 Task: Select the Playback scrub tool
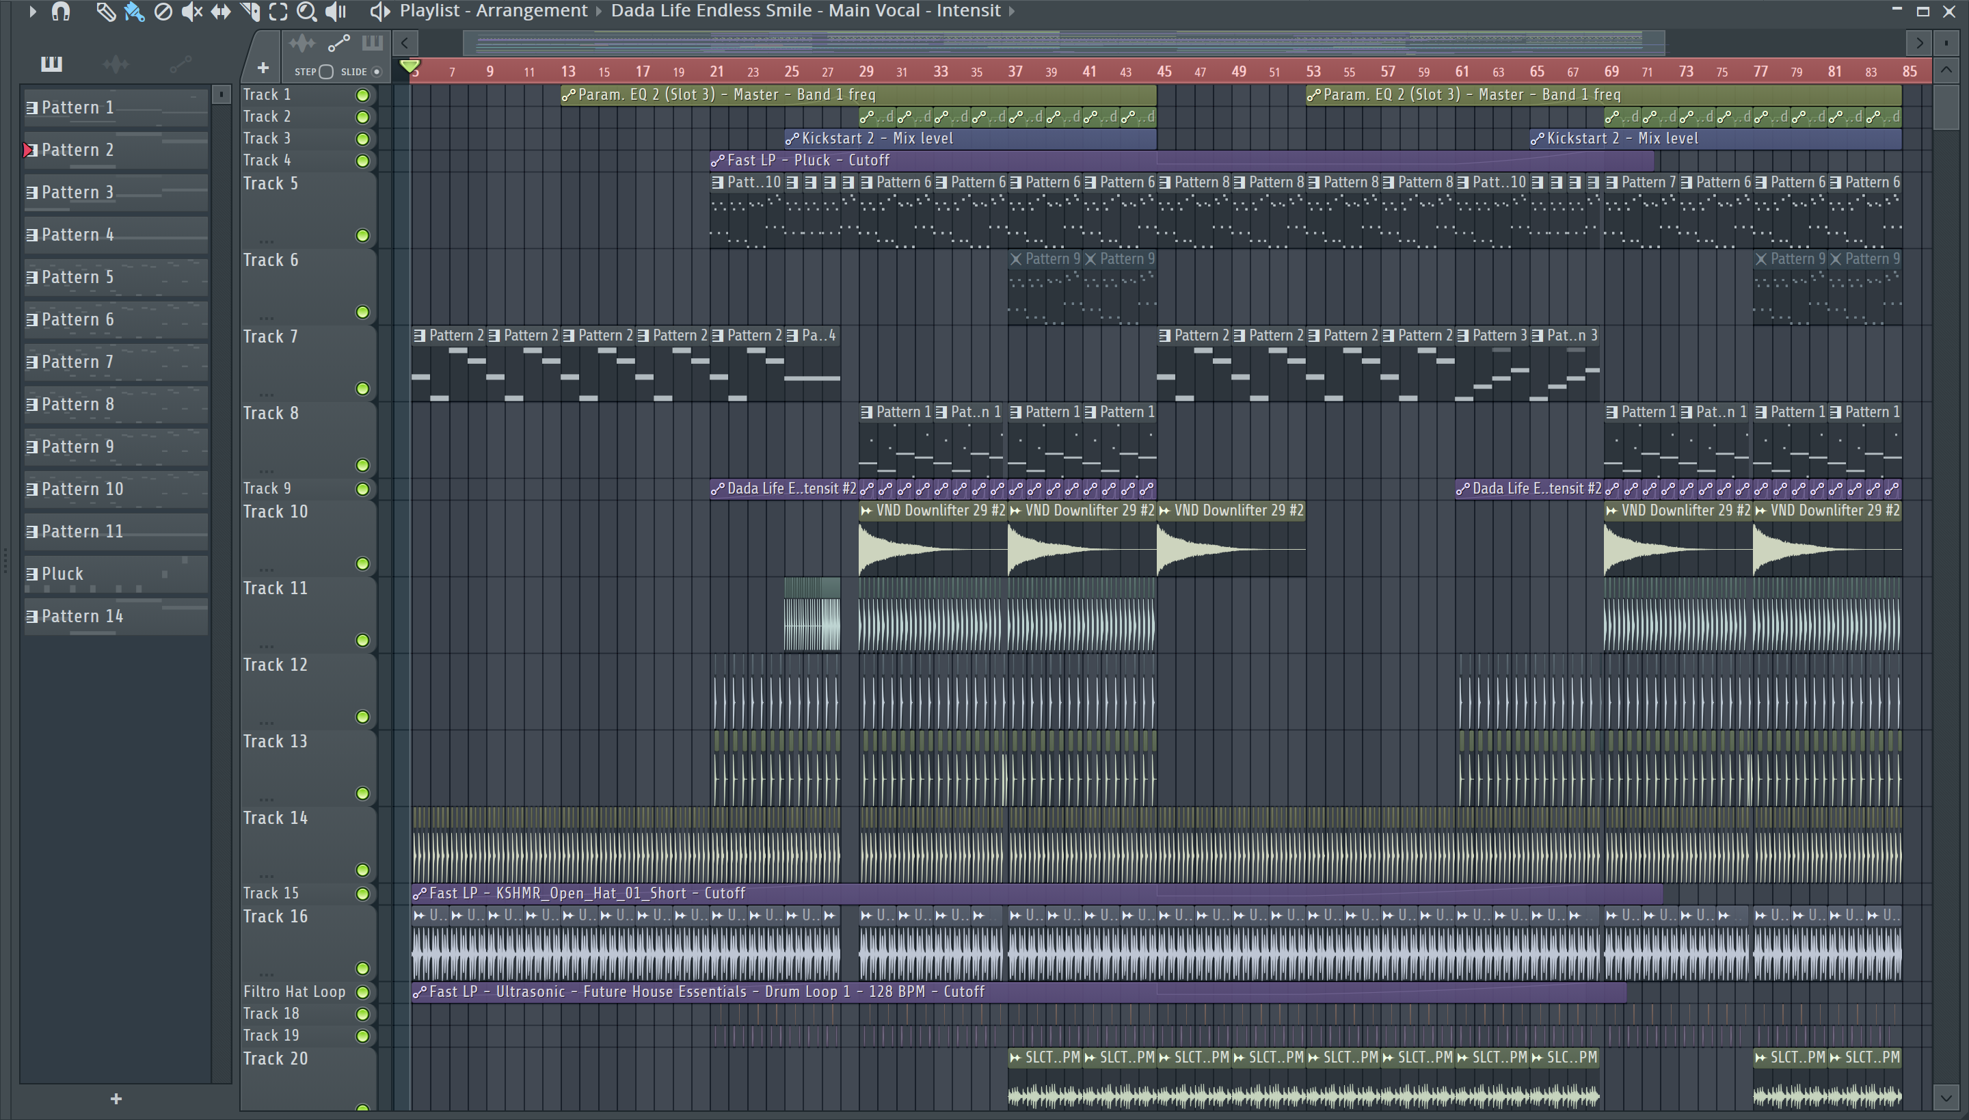336,12
